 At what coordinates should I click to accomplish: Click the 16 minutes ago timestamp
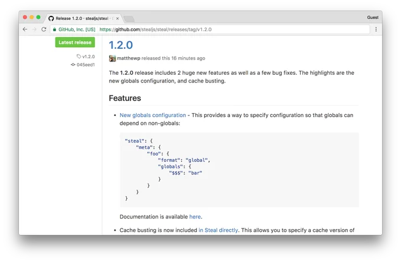188,58
